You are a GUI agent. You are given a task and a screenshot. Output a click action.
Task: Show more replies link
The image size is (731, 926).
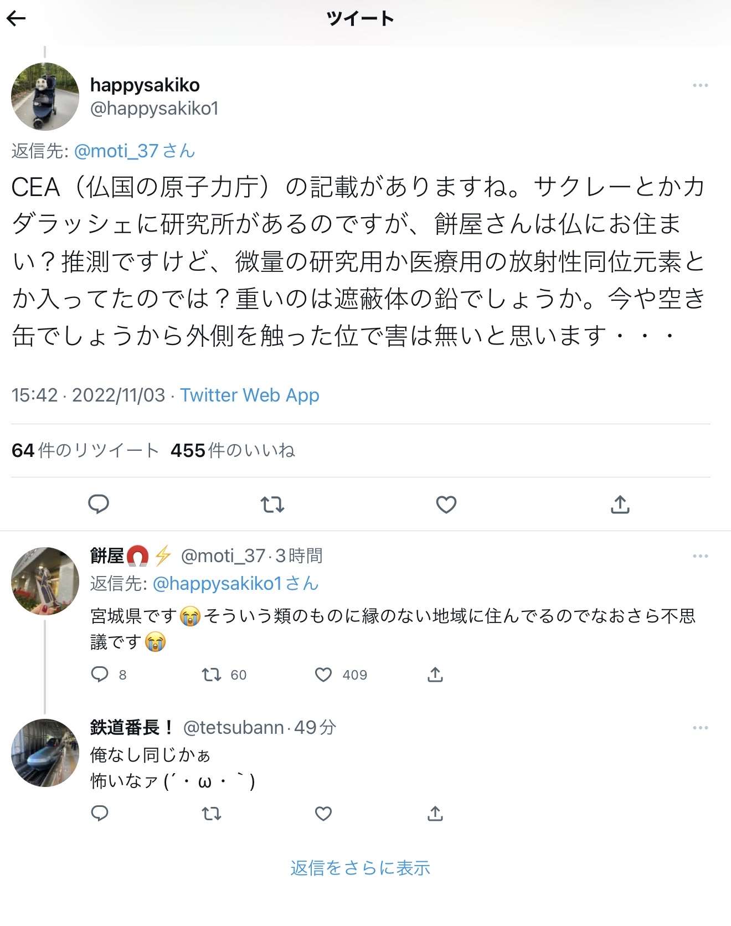[x=360, y=868]
